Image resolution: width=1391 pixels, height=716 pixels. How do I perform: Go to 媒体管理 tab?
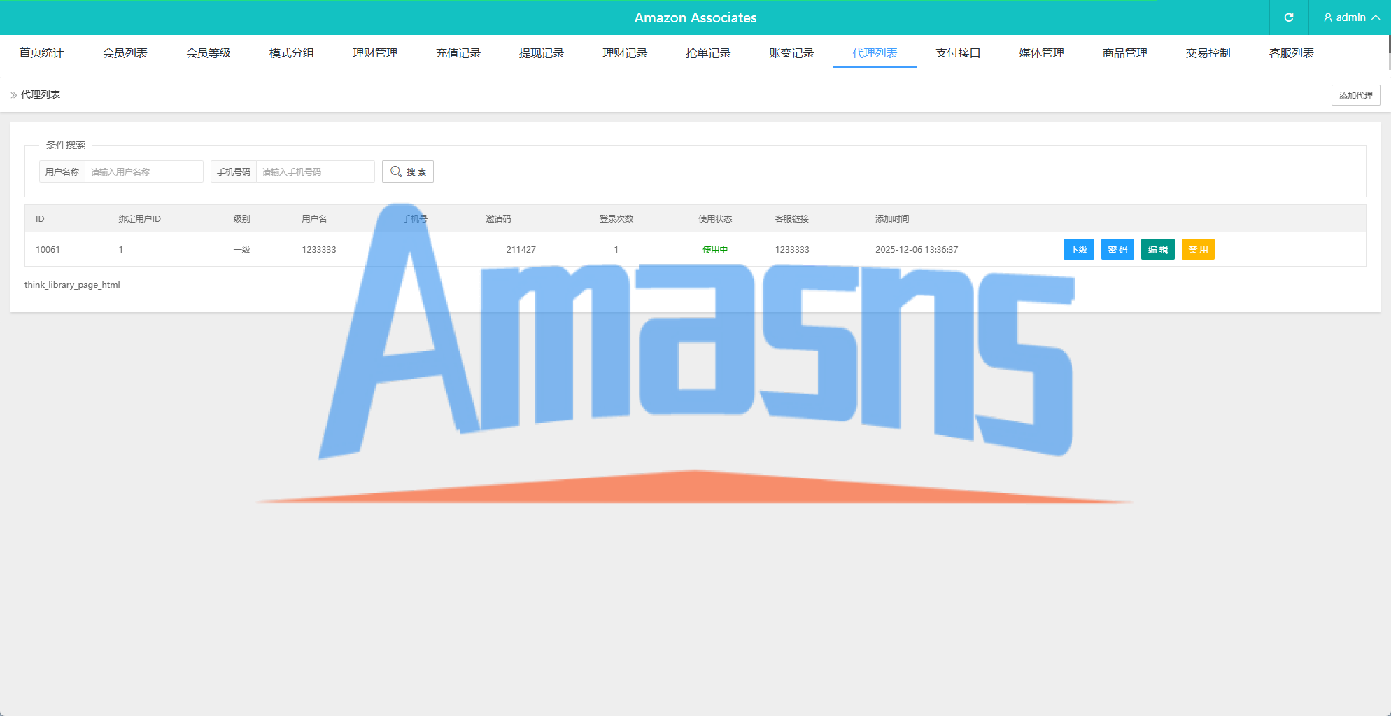[1042, 53]
